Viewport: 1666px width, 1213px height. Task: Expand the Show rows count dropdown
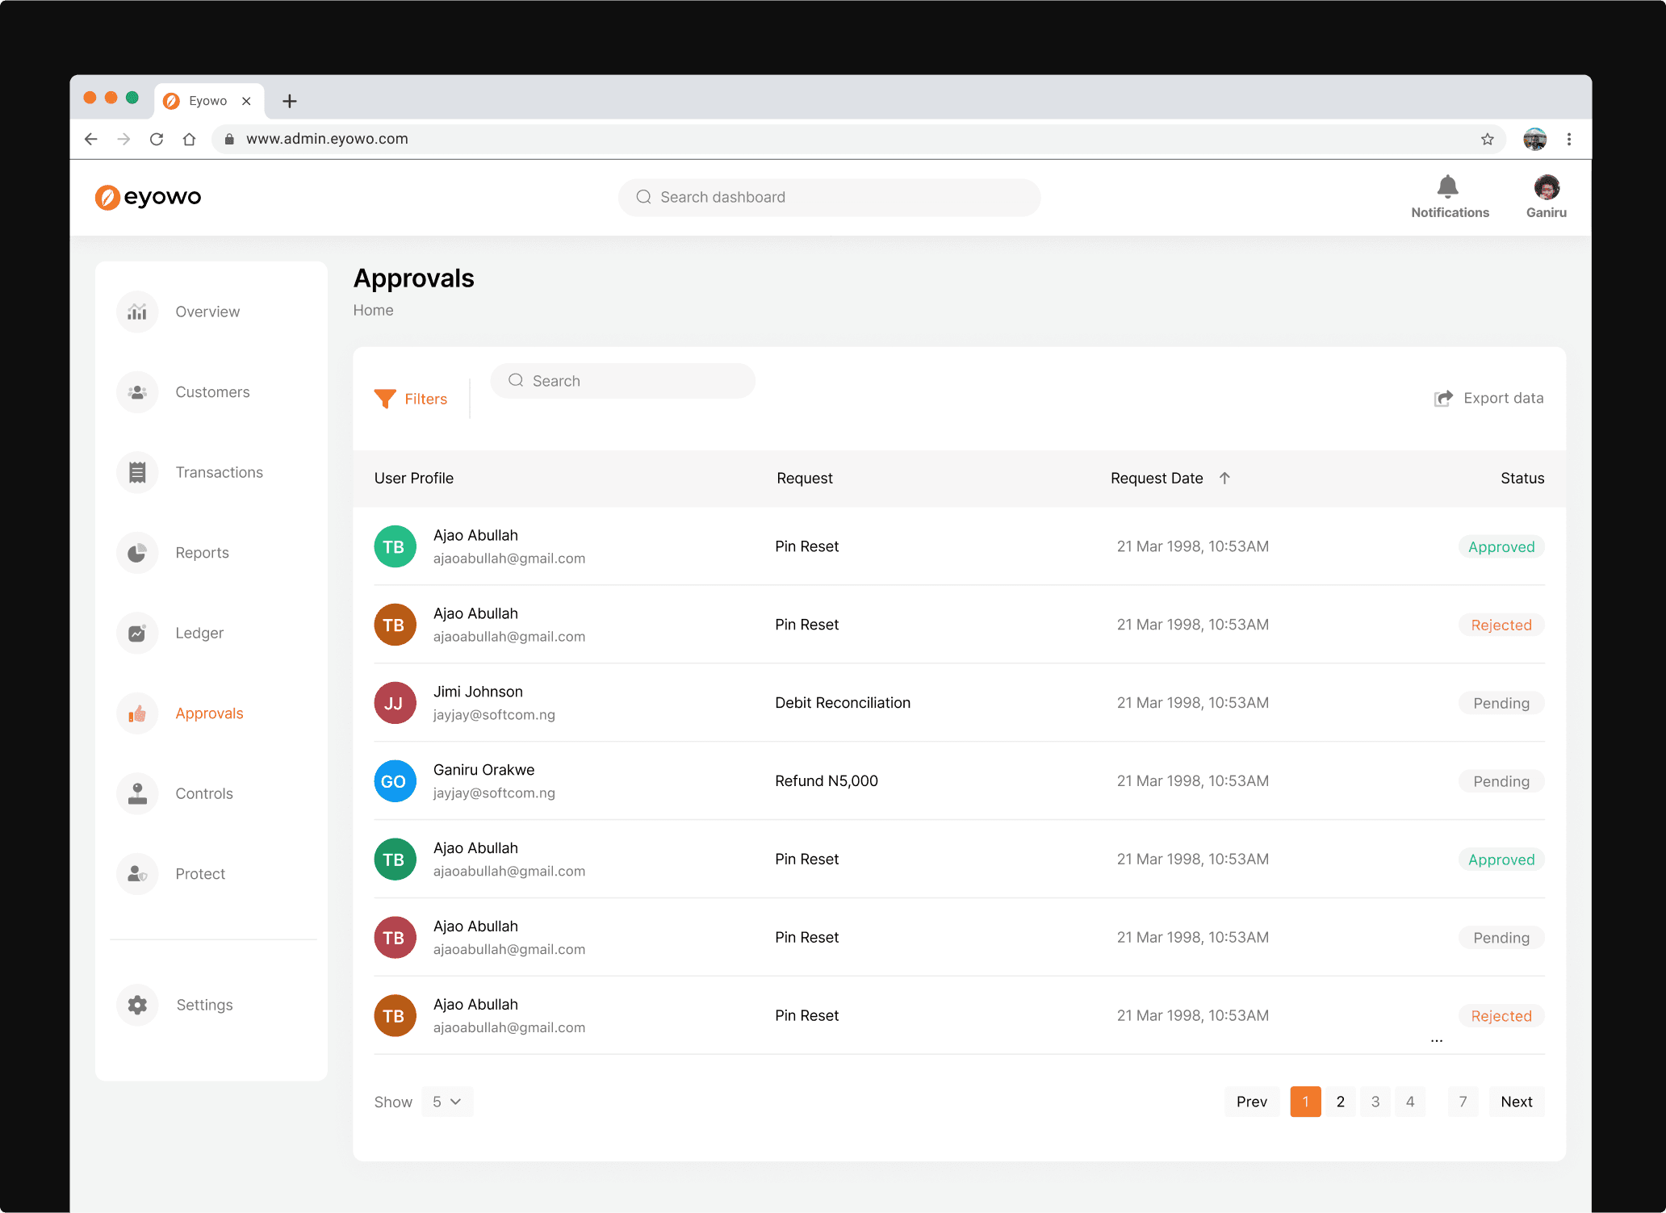(446, 1102)
